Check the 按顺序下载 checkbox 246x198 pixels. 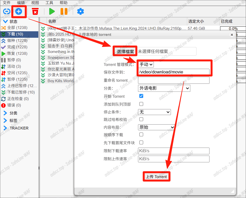tap(141, 135)
